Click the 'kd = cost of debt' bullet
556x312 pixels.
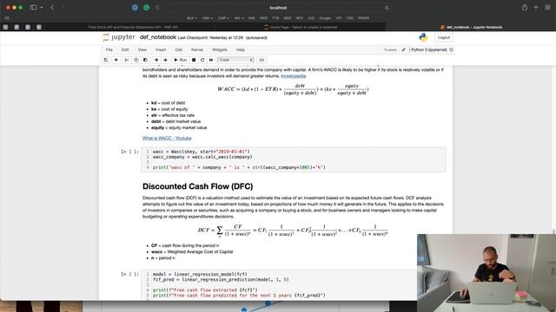(x=168, y=103)
